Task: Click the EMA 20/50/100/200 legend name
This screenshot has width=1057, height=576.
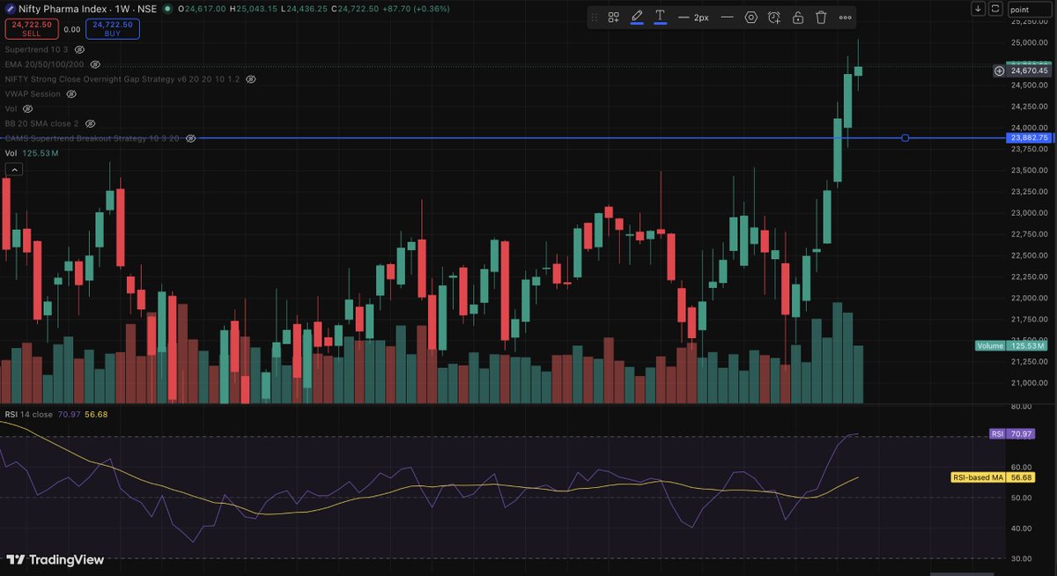Action: pyautogui.click(x=45, y=64)
